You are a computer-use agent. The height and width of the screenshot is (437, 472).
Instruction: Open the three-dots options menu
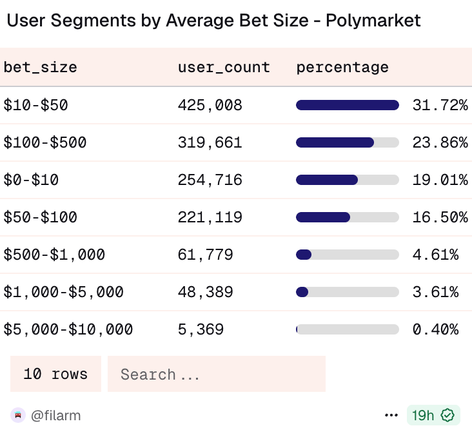(x=391, y=416)
